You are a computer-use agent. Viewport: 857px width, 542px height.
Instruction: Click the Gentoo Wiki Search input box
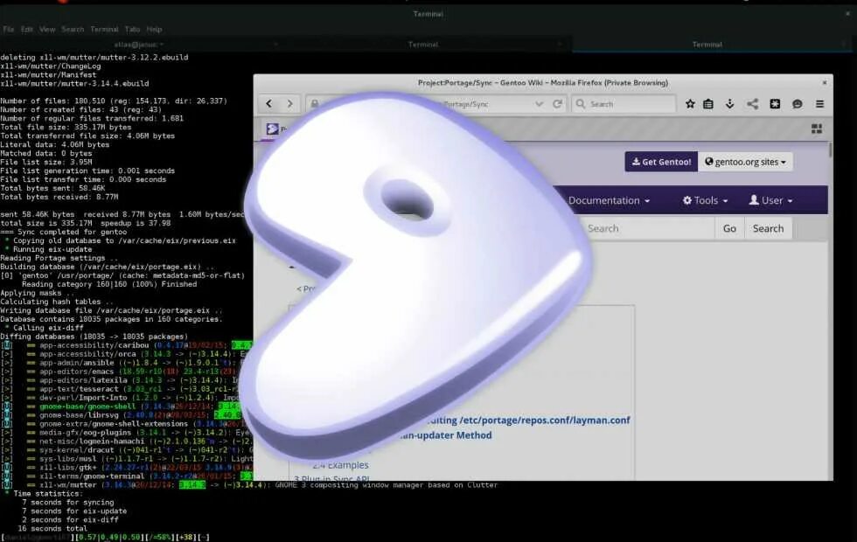648,228
